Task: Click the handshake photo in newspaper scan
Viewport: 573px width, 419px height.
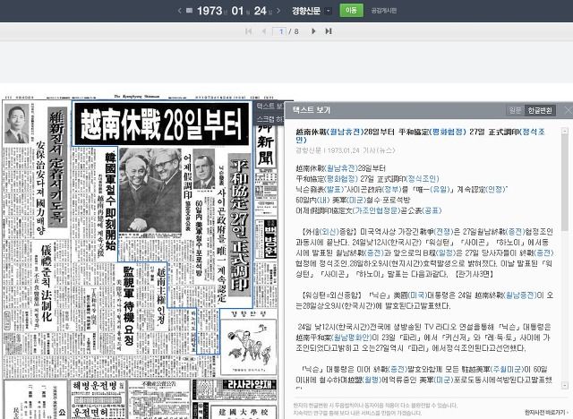Action: [150, 190]
